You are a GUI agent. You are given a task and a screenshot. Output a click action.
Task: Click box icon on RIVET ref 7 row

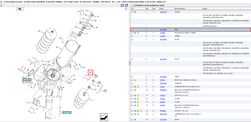(x=135, y=80)
